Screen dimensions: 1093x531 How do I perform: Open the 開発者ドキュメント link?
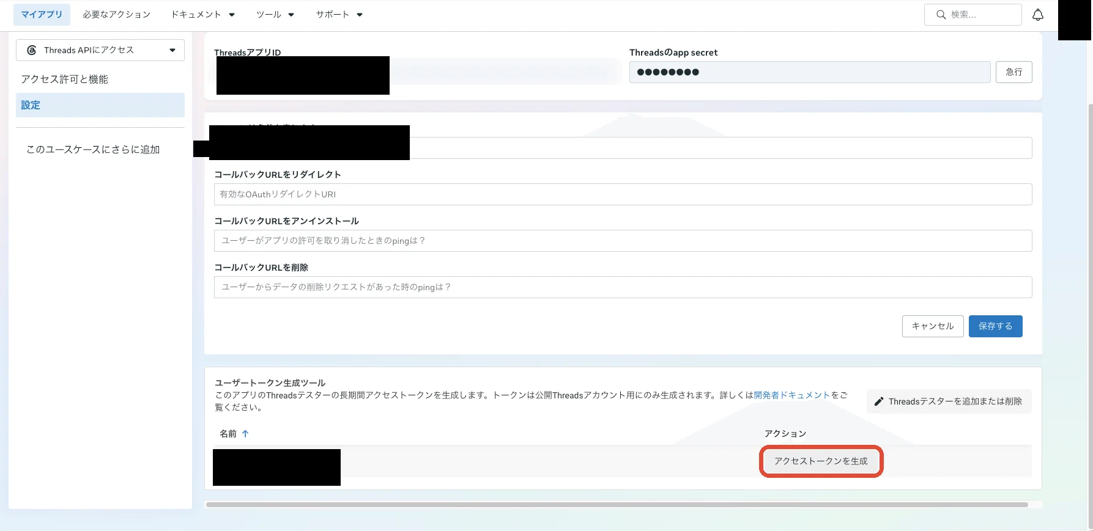click(791, 395)
